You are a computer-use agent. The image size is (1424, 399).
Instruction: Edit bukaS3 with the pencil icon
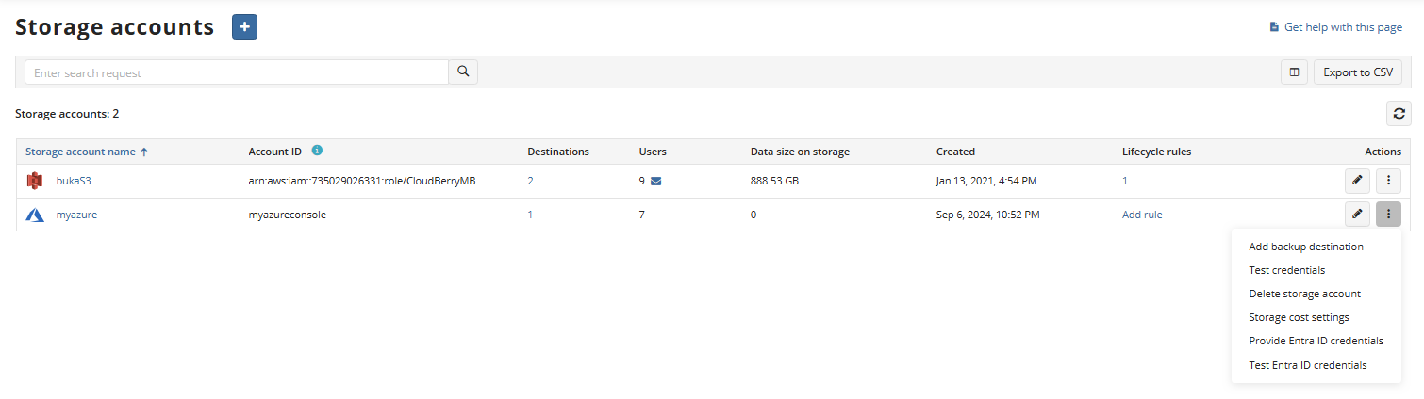1357,180
